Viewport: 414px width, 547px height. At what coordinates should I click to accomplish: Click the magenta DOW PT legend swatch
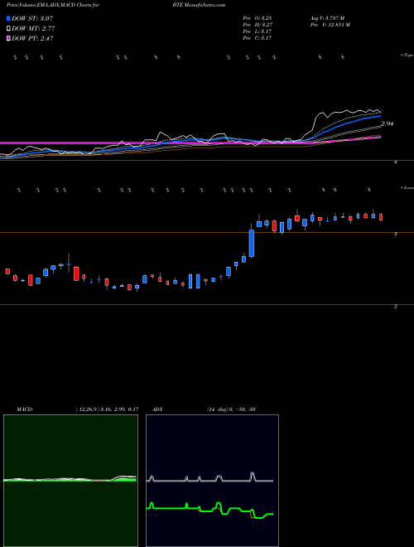click(8, 39)
